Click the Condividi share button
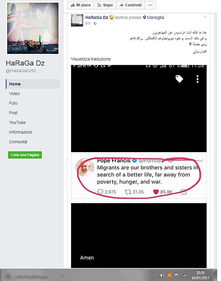 pyautogui.click(x=130, y=5)
